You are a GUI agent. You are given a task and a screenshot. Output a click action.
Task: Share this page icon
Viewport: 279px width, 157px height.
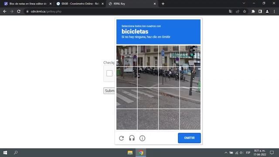tap(238, 11)
